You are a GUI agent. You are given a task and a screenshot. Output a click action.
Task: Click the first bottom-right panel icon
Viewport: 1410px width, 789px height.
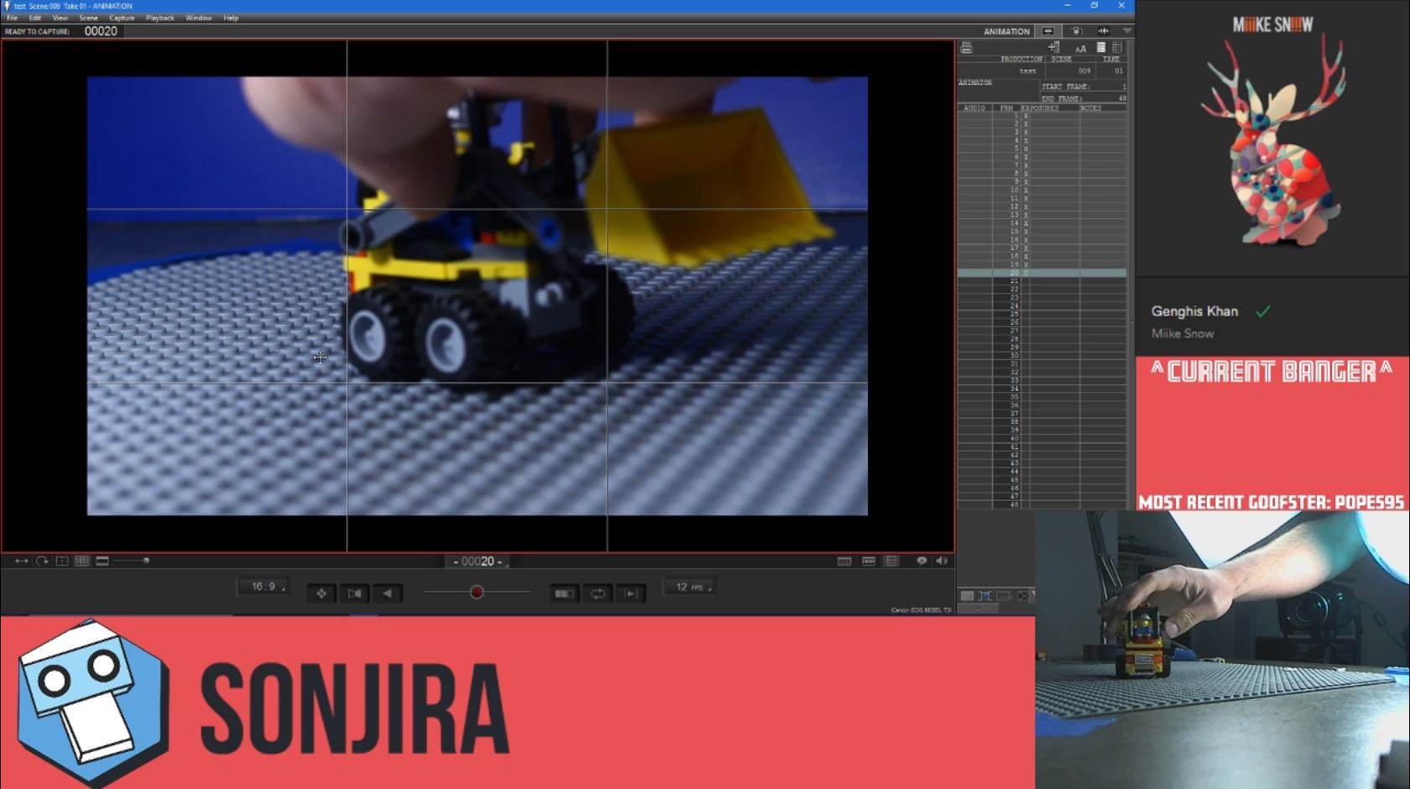click(x=967, y=596)
